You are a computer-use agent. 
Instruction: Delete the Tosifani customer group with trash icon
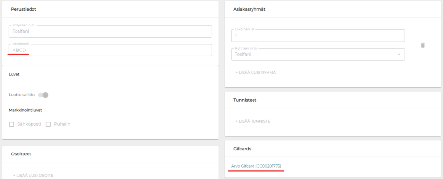[x=423, y=45]
